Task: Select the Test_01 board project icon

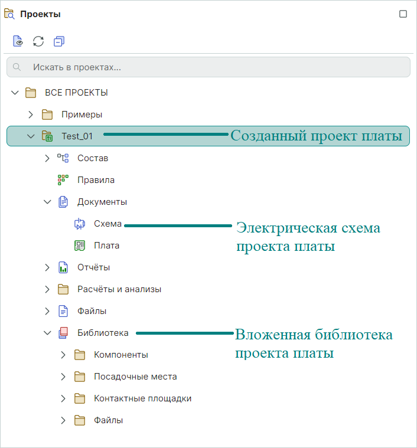Action: pos(47,136)
